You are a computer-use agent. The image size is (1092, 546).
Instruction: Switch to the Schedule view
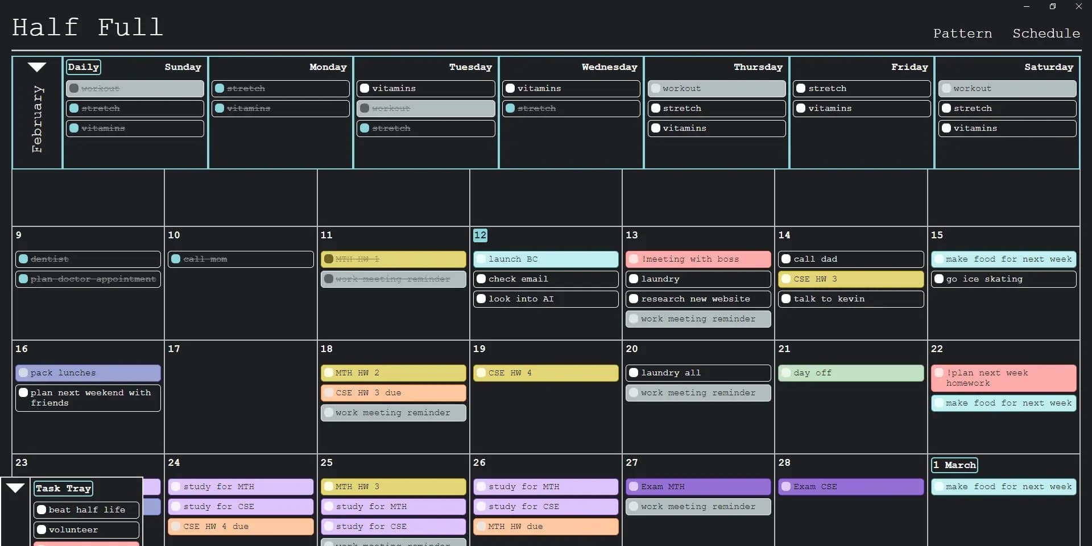pos(1046,34)
